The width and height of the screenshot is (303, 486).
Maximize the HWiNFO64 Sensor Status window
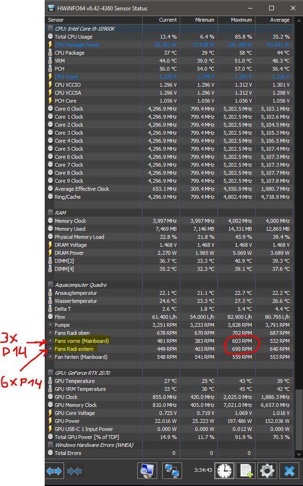(271, 8)
